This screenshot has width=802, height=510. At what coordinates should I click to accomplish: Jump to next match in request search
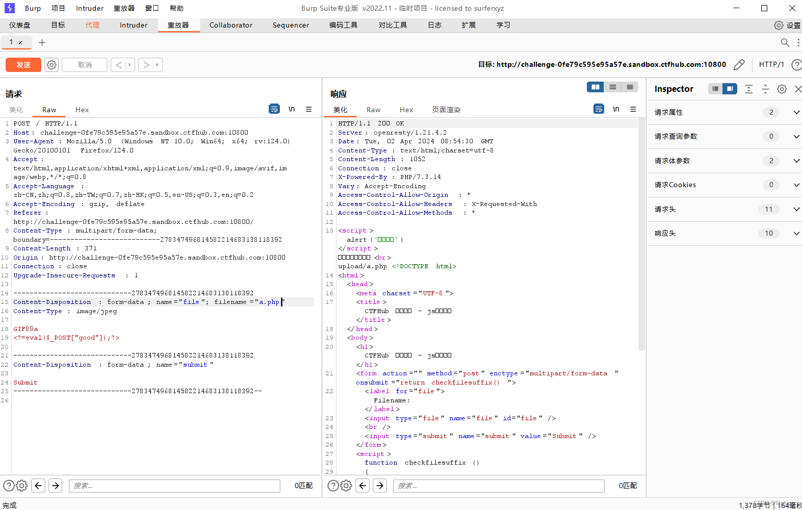(x=56, y=486)
